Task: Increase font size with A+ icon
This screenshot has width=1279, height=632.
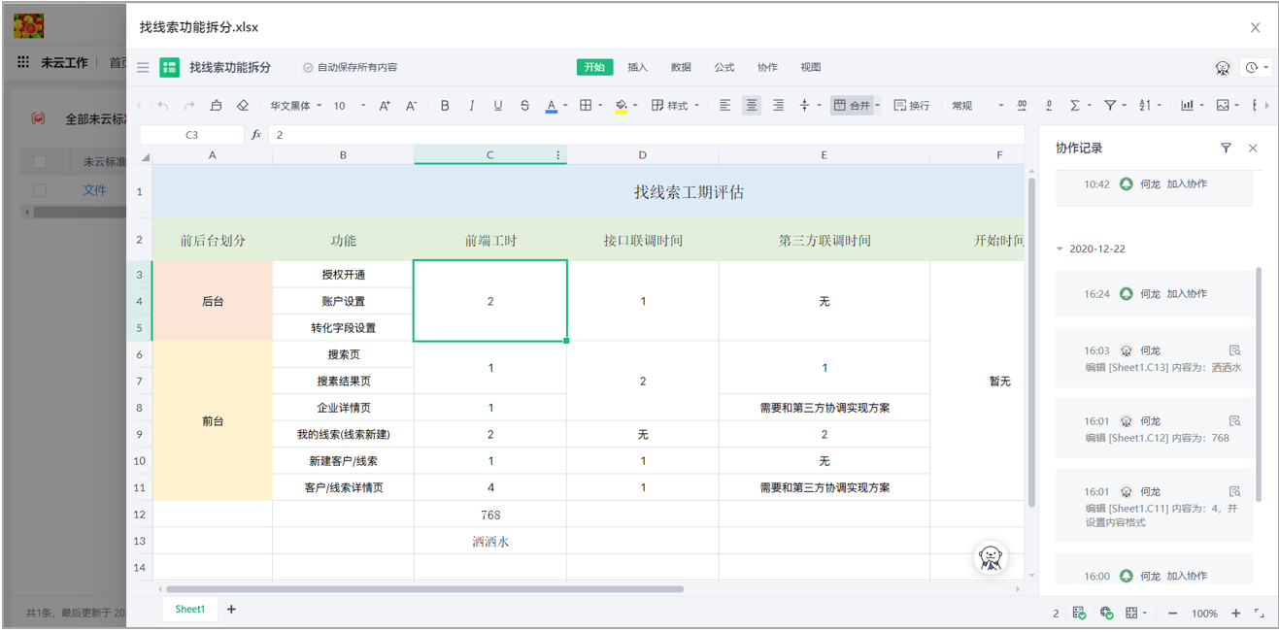Action: pyautogui.click(x=385, y=106)
